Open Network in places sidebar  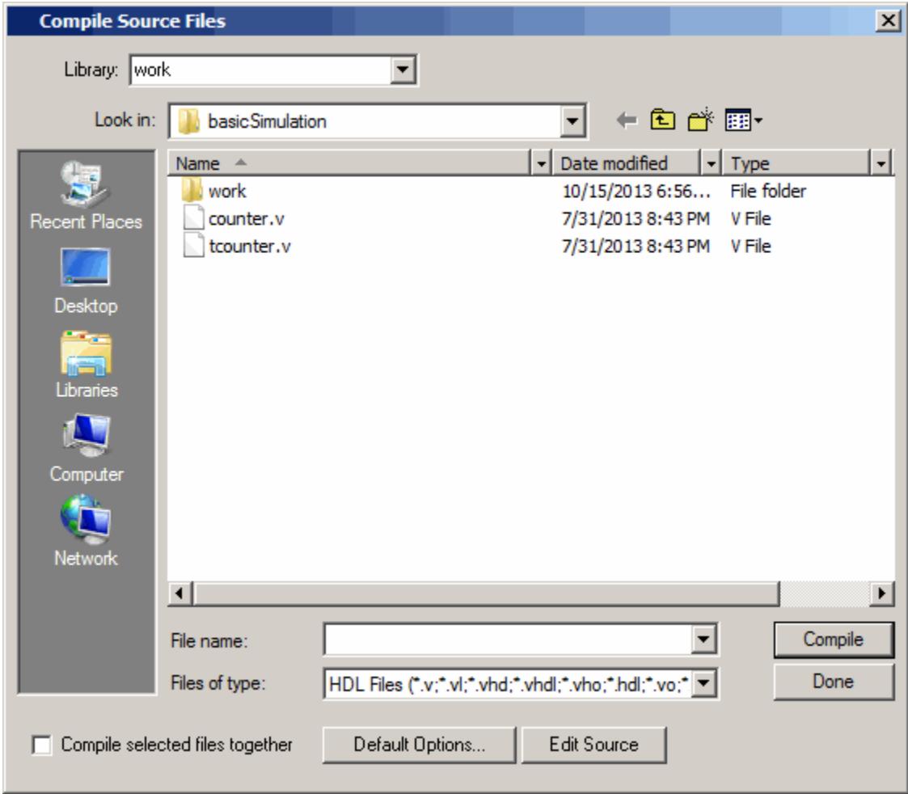(86, 531)
